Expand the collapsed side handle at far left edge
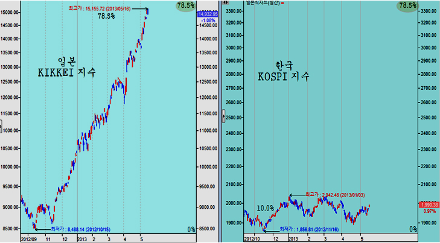The height and width of the screenshot is (243, 440). pyautogui.click(x=1, y=126)
